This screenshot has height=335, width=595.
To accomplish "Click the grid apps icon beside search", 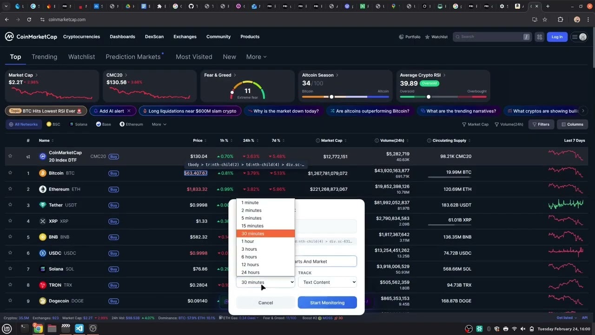I will [x=539, y=37].
